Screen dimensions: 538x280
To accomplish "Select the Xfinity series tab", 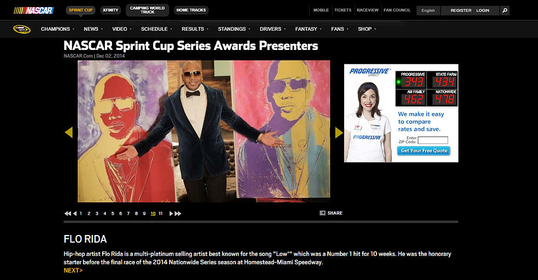I will tap(110, 10).
